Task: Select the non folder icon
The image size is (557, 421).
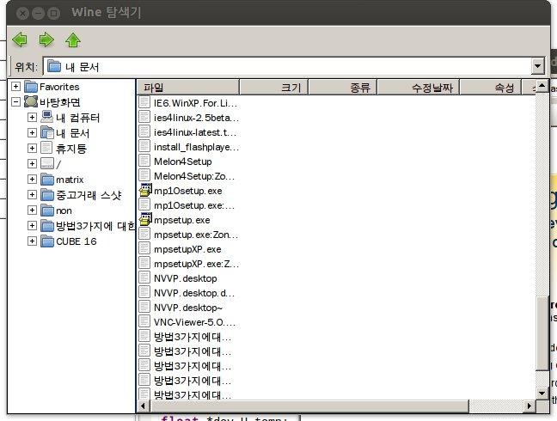Action: coord(47,210)
